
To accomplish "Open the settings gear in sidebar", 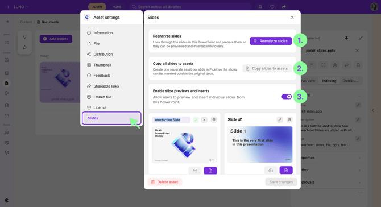I will click(7, 153).
